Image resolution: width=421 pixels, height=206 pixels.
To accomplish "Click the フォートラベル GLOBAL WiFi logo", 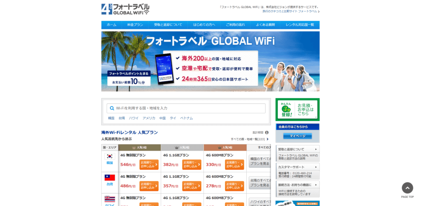I will [x=125, y=9].
